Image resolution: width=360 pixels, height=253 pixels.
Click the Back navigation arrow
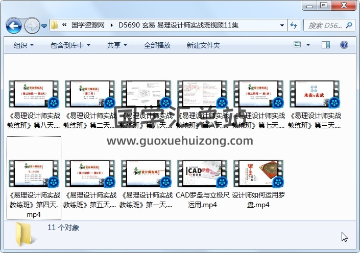[x=13, y=25]
